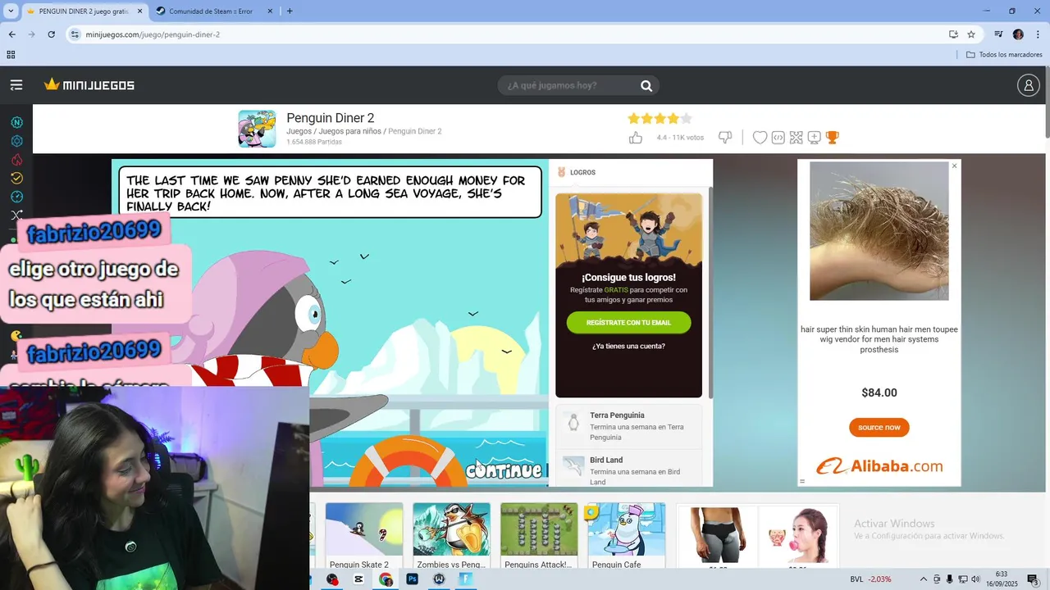1050x590 pixels.
Task: Click the thumbs up like icon
Action: click(636, 138)
